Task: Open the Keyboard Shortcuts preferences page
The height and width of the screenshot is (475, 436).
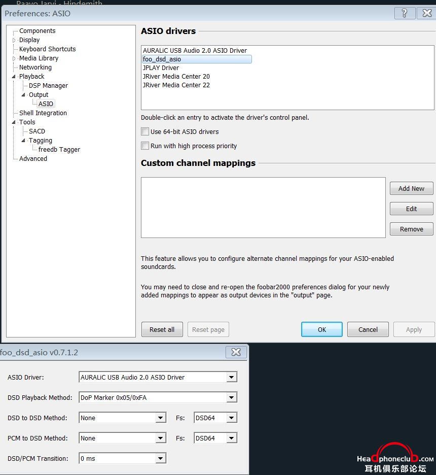Action: click(x=48, y=49)
